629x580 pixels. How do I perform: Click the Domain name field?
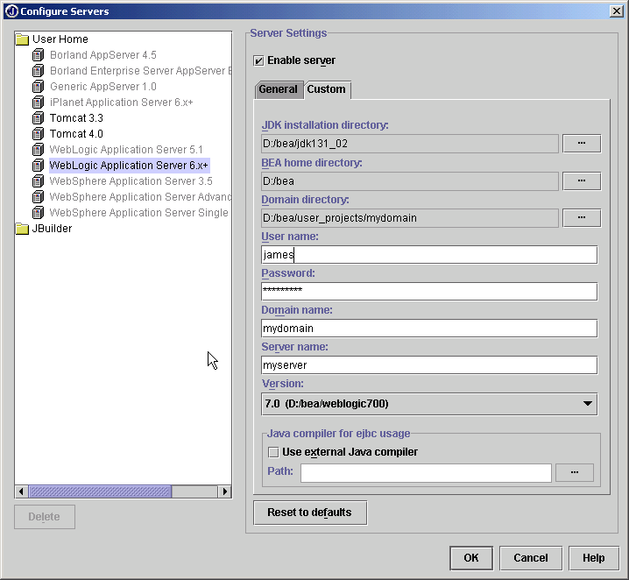(x=429, y=329)
